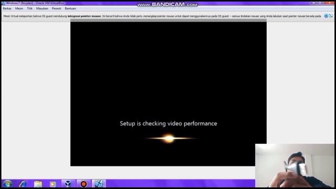Click the don't-show-again notification icon

[x=331, y=16]
